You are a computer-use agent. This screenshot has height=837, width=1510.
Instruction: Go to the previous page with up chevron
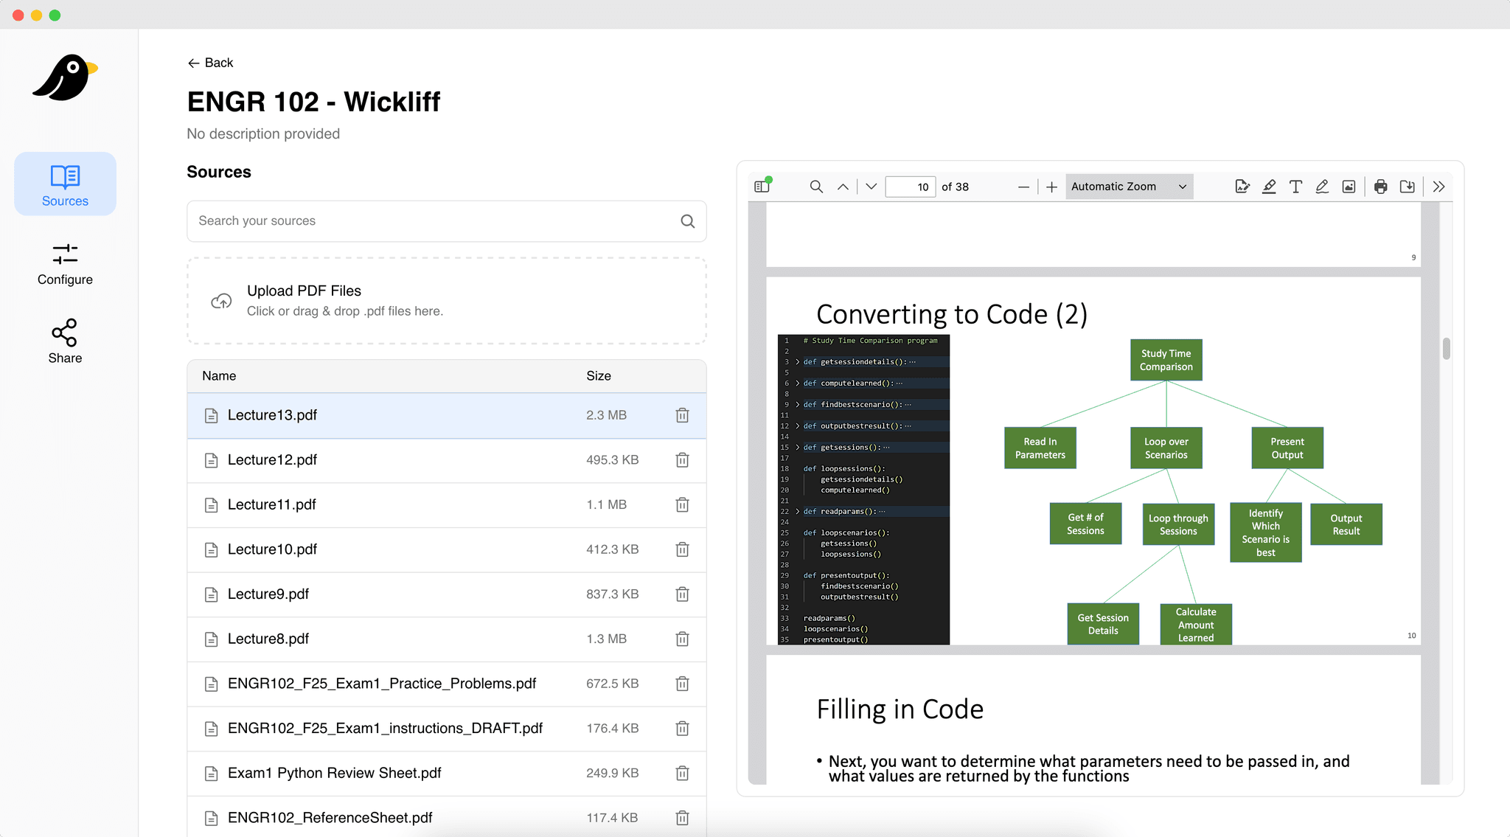pyautogui.click(x=843, y=186)
